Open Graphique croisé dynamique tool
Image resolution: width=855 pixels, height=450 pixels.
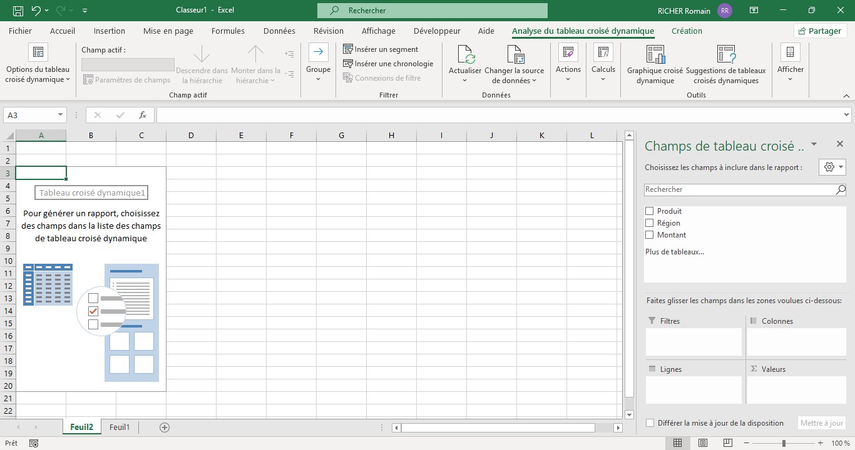pos(655,65)
